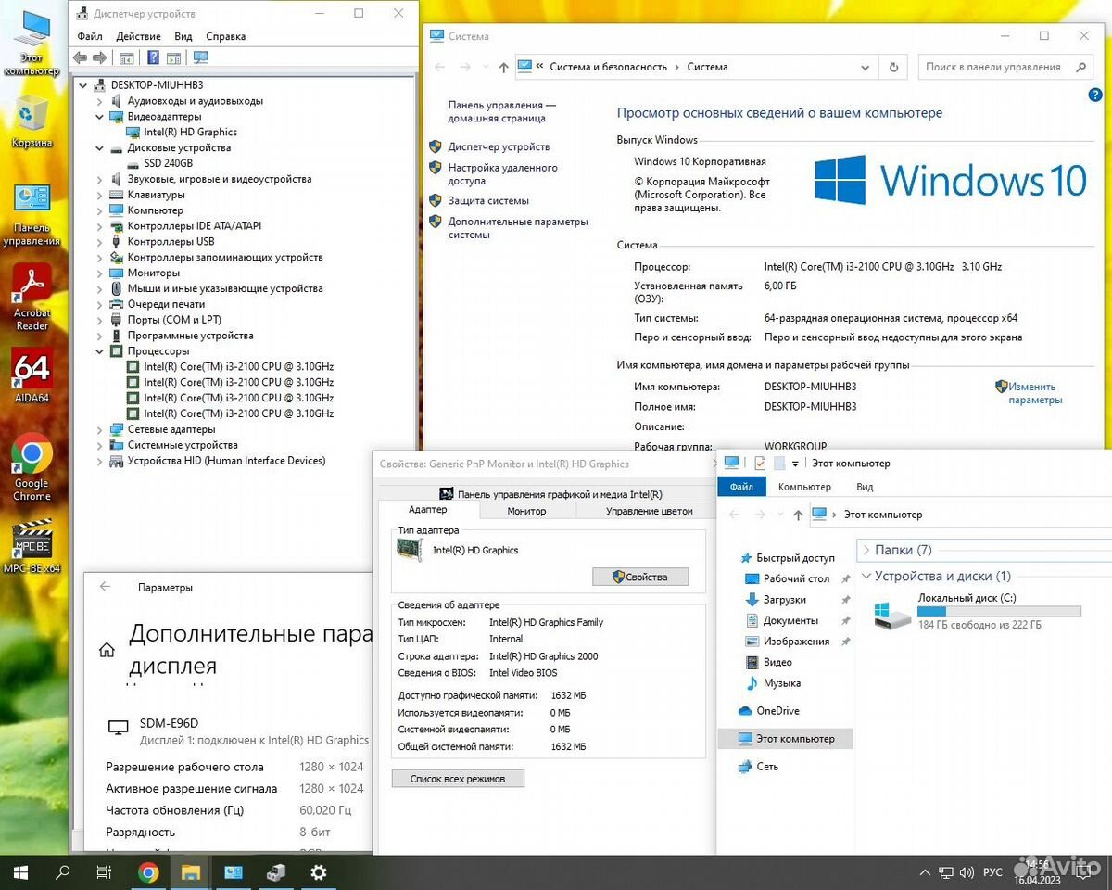This screenshot has height=890, width=1112.
Task: Open Google Chrome desktop shortcut
Action: 32,468
